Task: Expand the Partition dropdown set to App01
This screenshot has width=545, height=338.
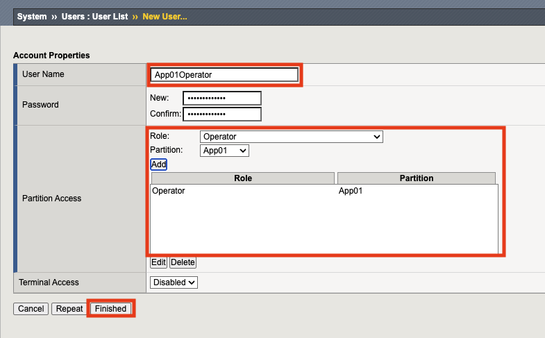Action: [x=224, y=151]
